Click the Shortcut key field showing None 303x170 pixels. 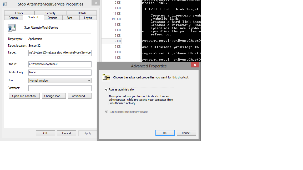[x=60, y=72]
